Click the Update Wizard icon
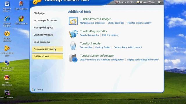The width and height of the screenshot is (186, 104). [138, 2]
